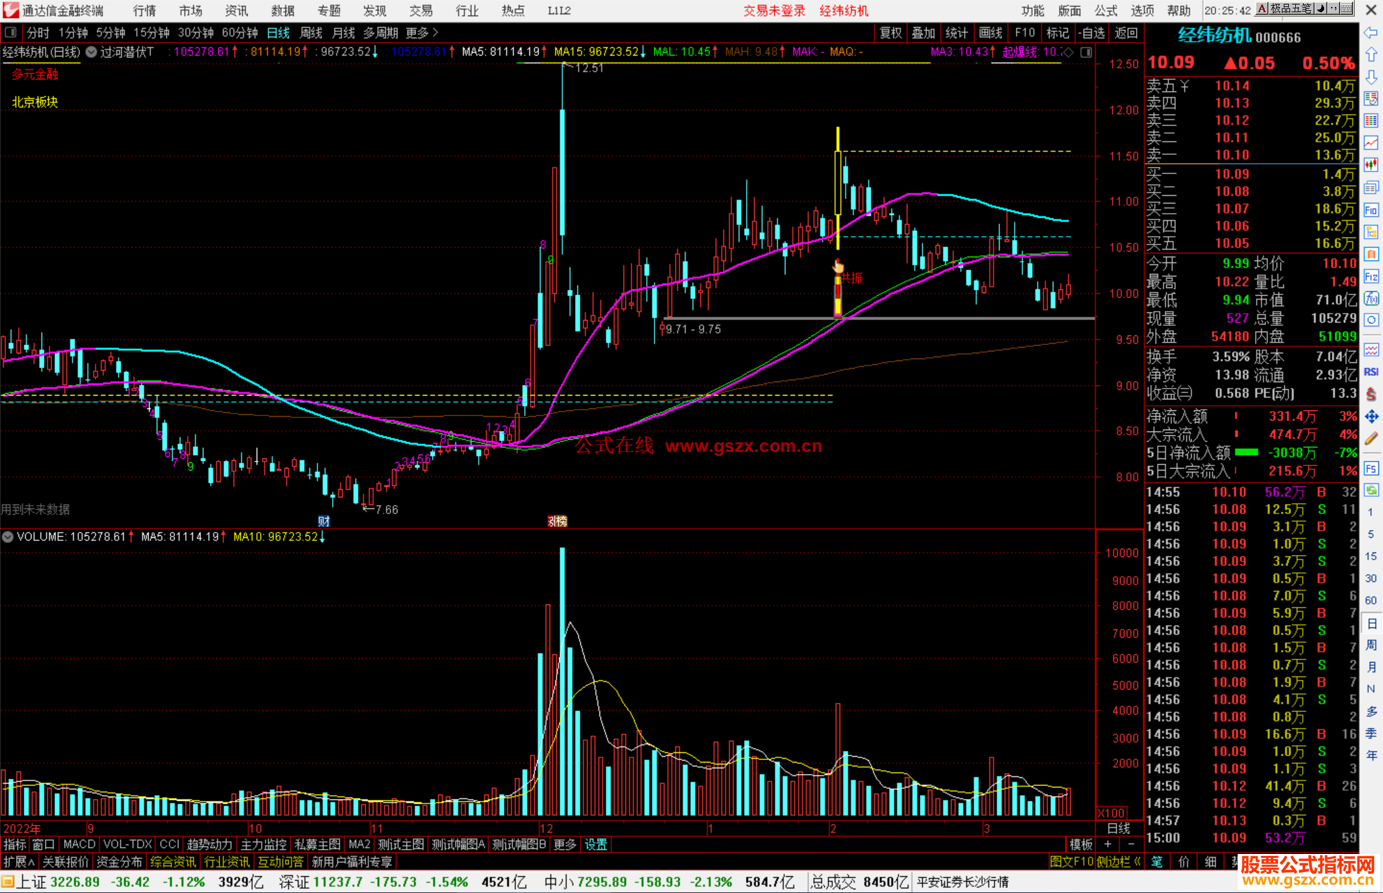Click the stacked windows icon in sidebar
This screenshot has width=1383, height=893.
pyautogui.click(x=1371, y=188)
